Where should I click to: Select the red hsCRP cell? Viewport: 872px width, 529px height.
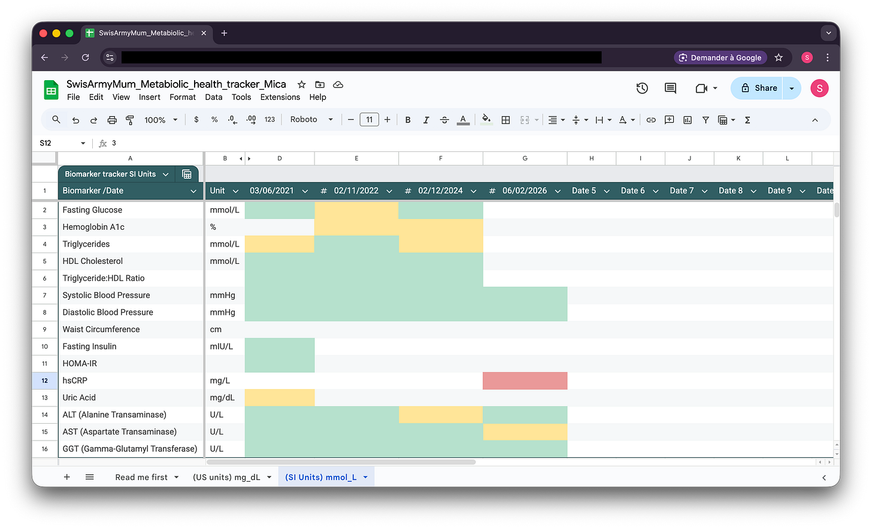coord(525,381)
